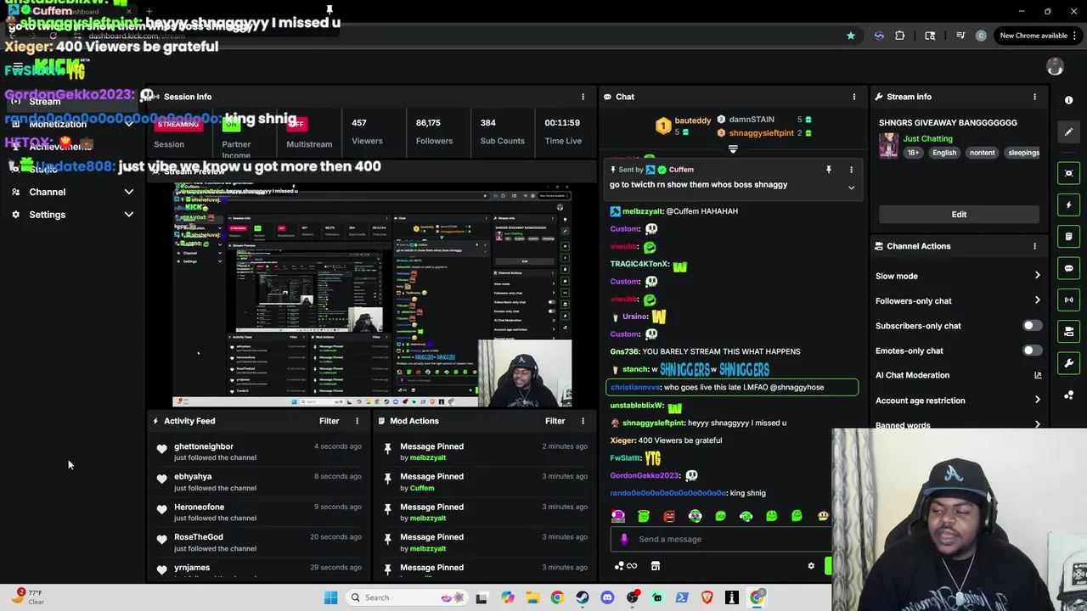Viewport: 1087px width, 611px height.
Task: Click the green send chat button
Action: (x=829, y=566)
